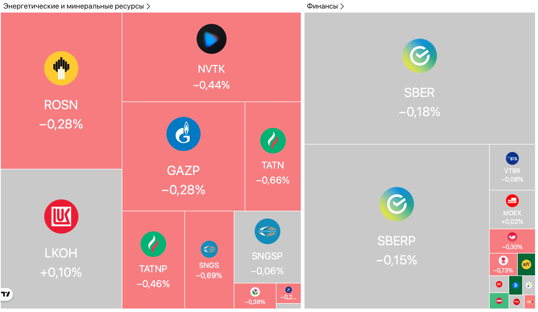Click the VTB VTBR logo

pos(512,159)
